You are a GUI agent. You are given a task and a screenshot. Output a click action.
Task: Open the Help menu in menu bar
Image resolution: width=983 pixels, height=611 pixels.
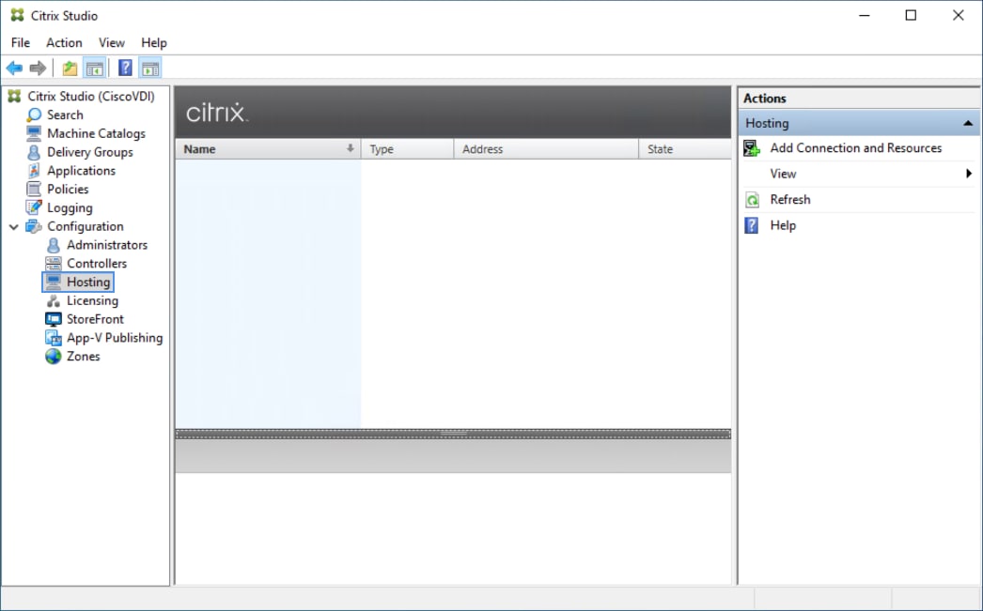pos(153,42)
